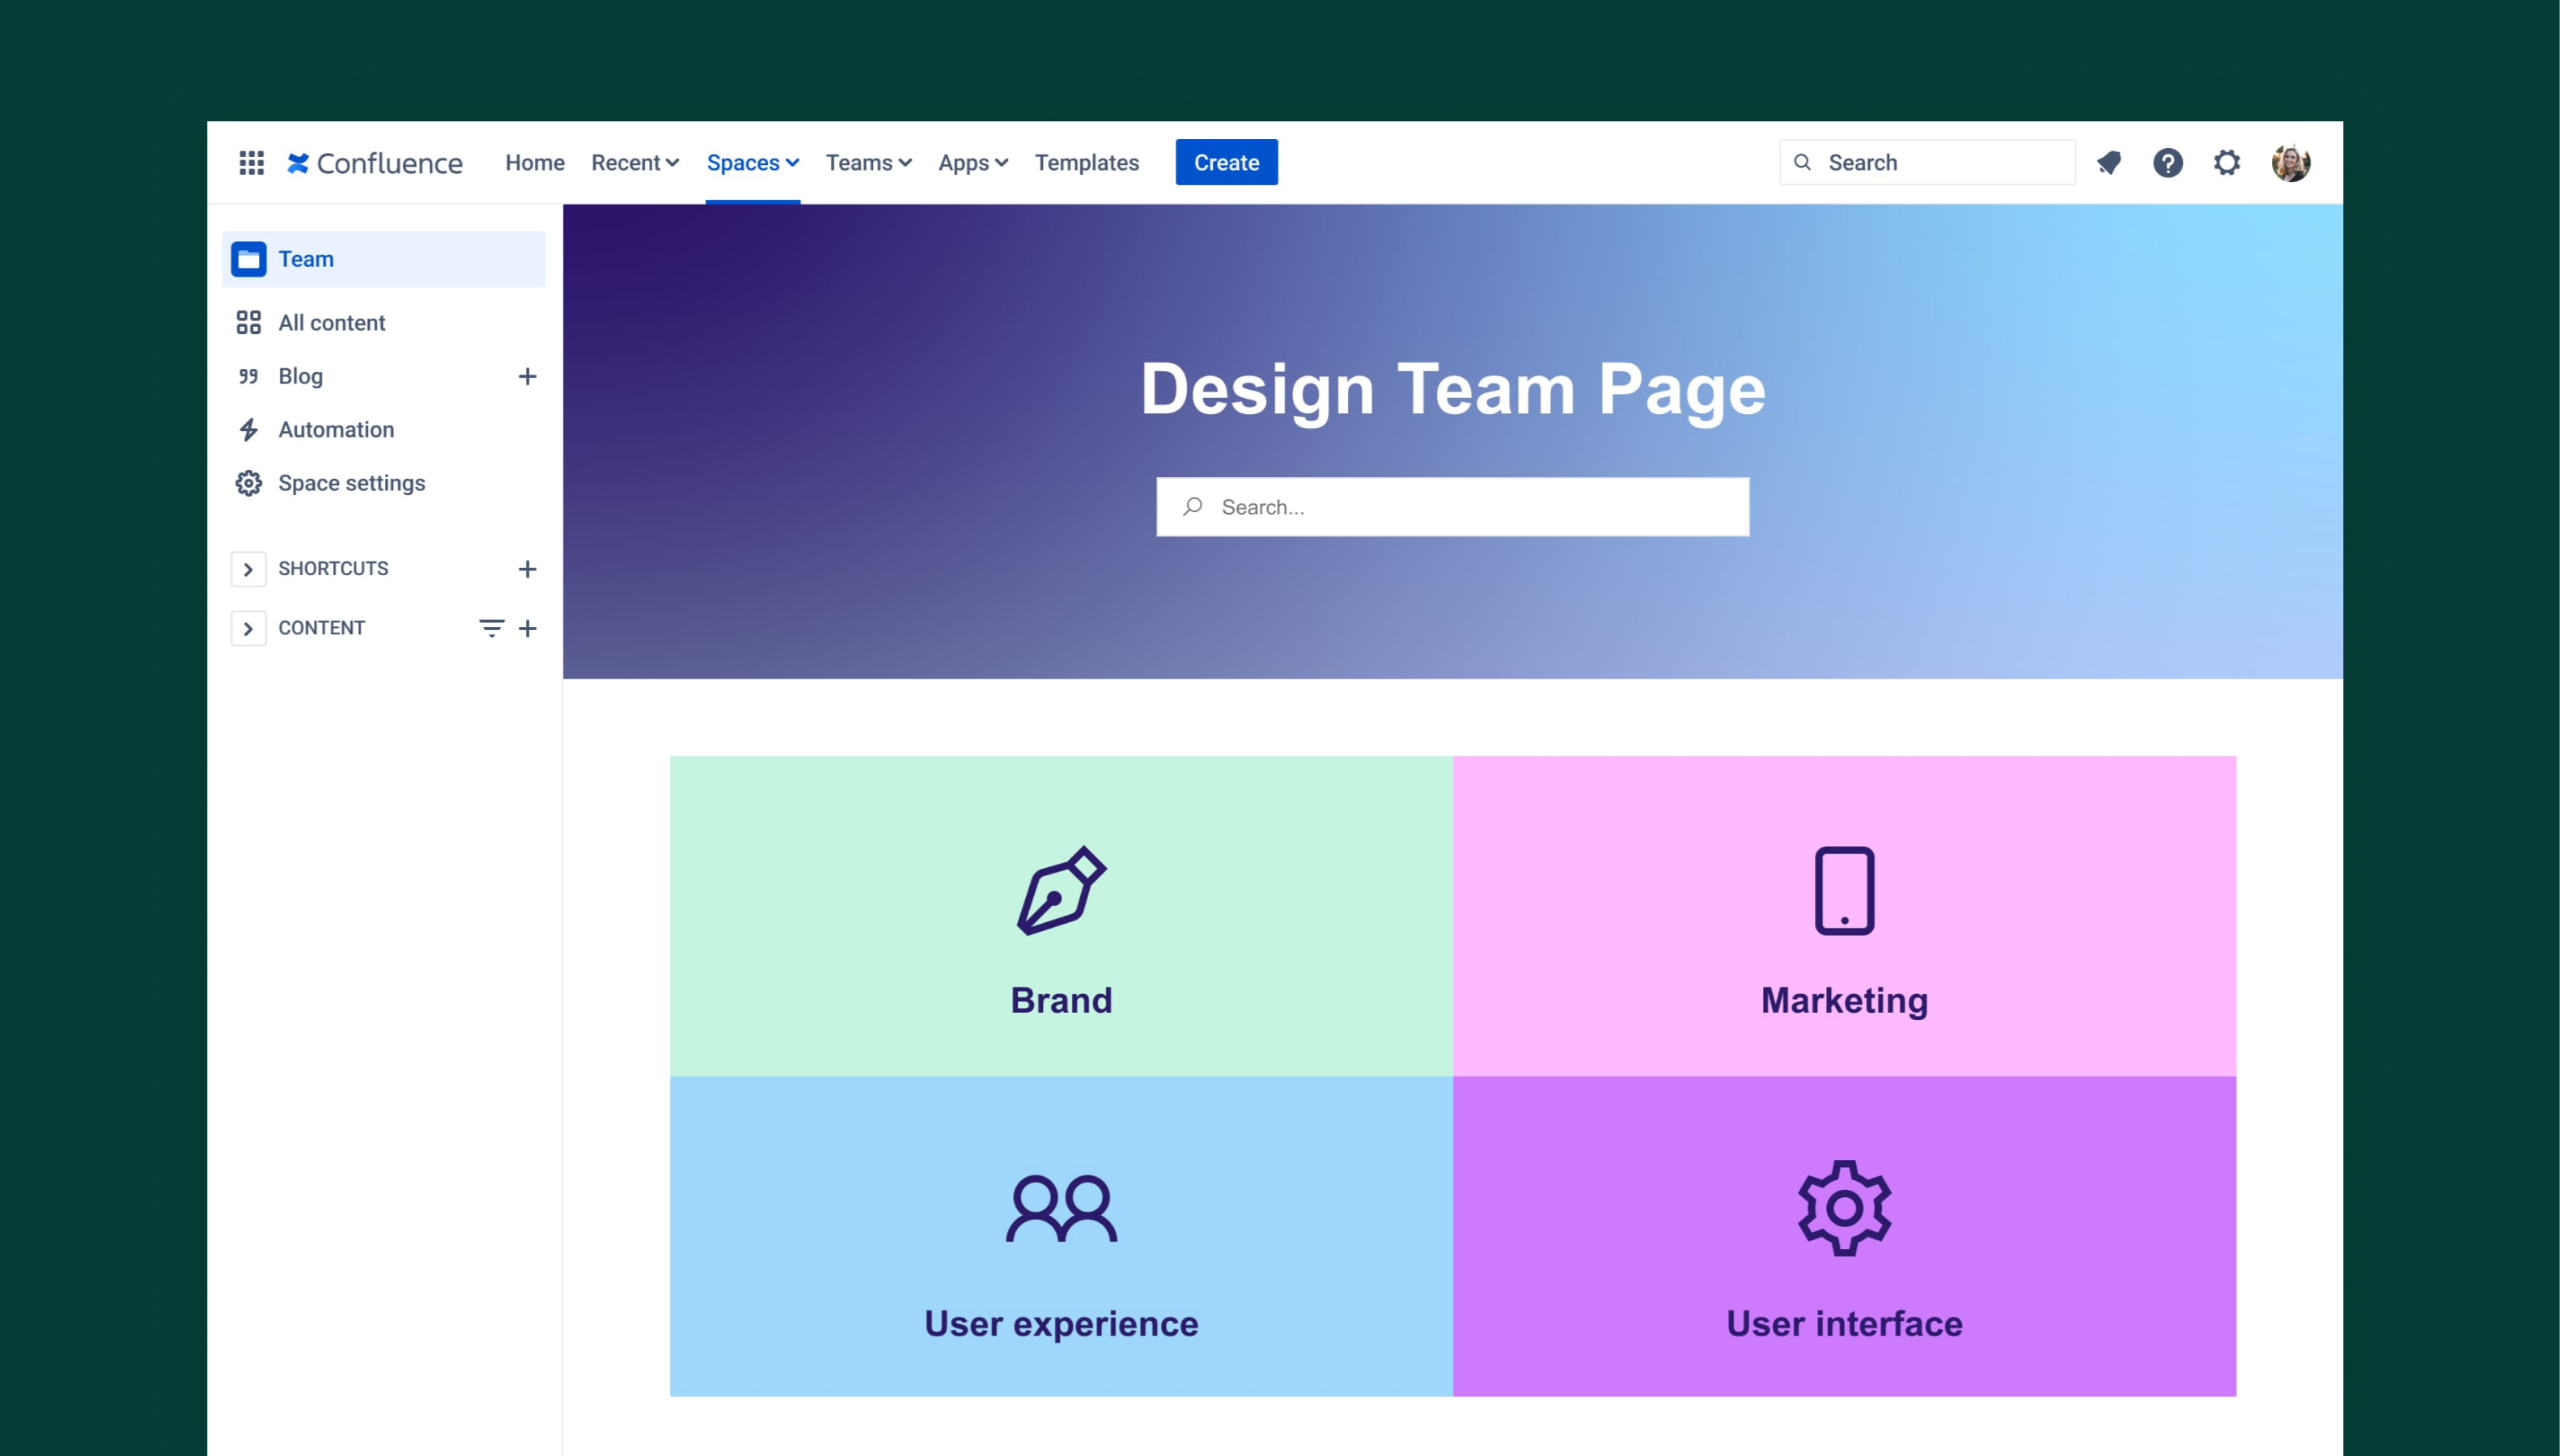Click the Brand pen nib icon
The height and width of the screenshot is (1456, 2560).
[x=1061, y=890]
